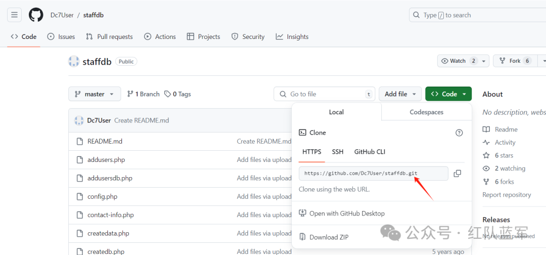Open the README.md file
The width and height of the screenshot is (546, 255).
(105, 142)
